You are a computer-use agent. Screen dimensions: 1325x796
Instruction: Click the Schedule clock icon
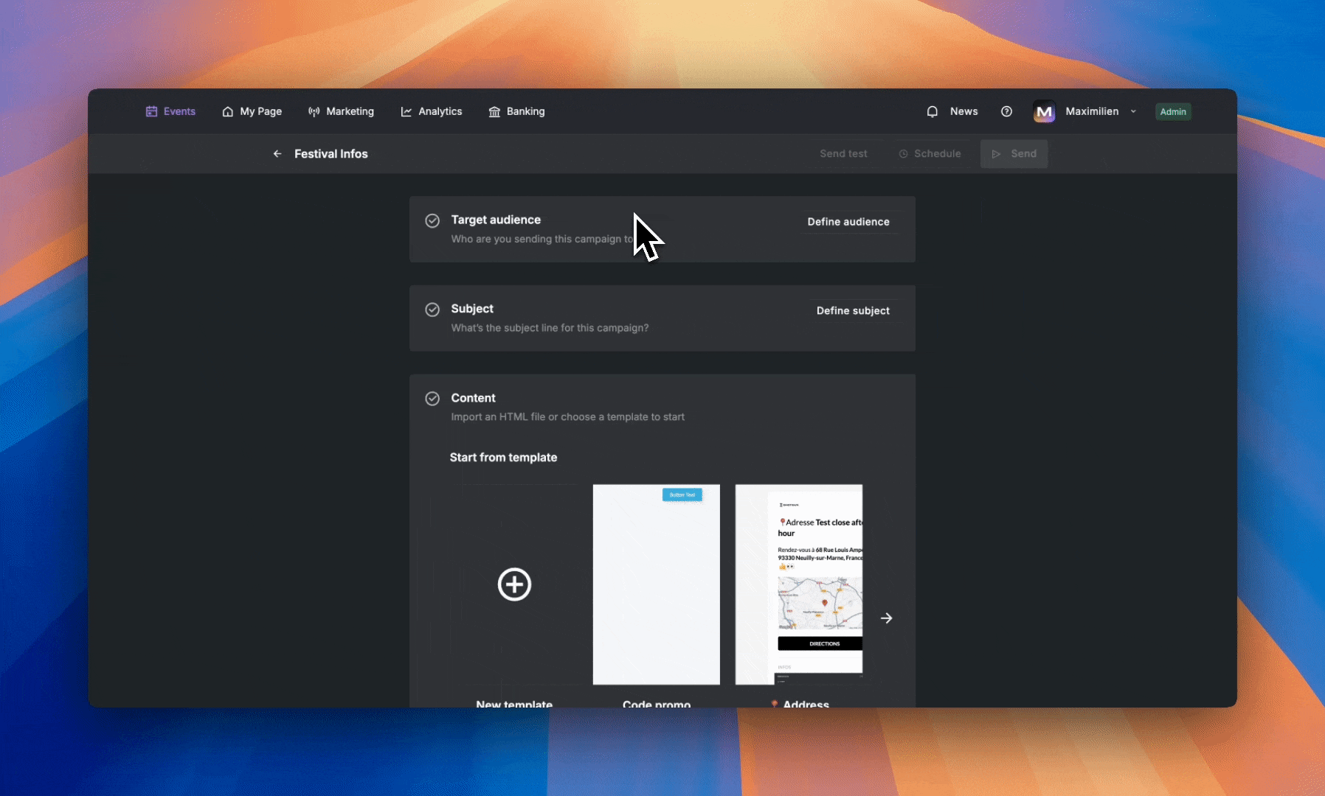tap(903, 153)
